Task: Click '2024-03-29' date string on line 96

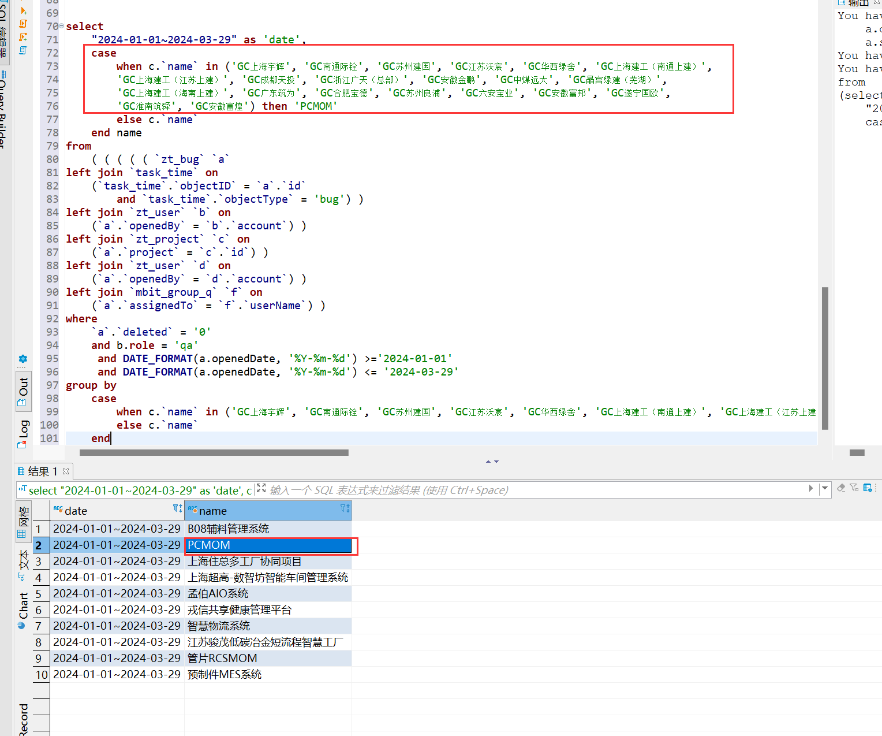Action: coord(421,372)
